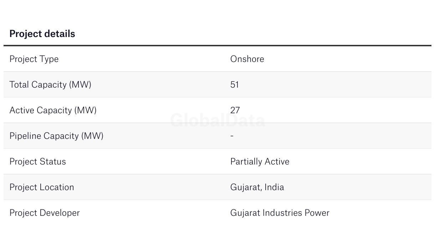The height and width of the screenshot is (240, 435).
Task: Select the Pipeline Capacity (MW) label
Action: tap(56, 136)
